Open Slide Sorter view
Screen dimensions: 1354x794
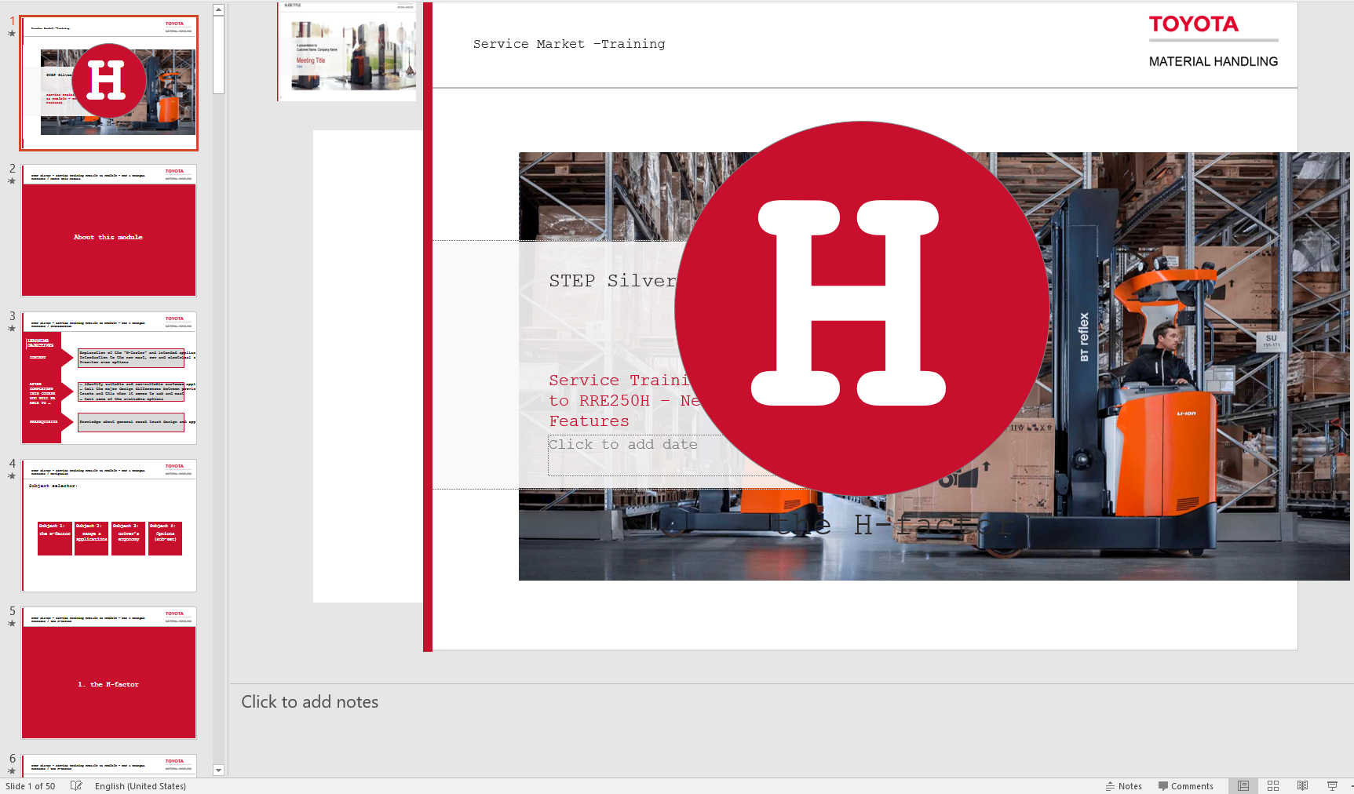(1273, 785)
